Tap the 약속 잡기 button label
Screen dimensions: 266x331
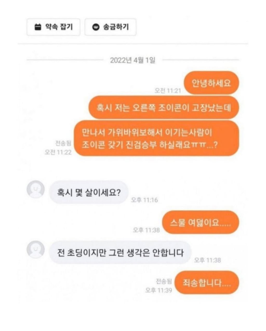click(x=59, y=27)
